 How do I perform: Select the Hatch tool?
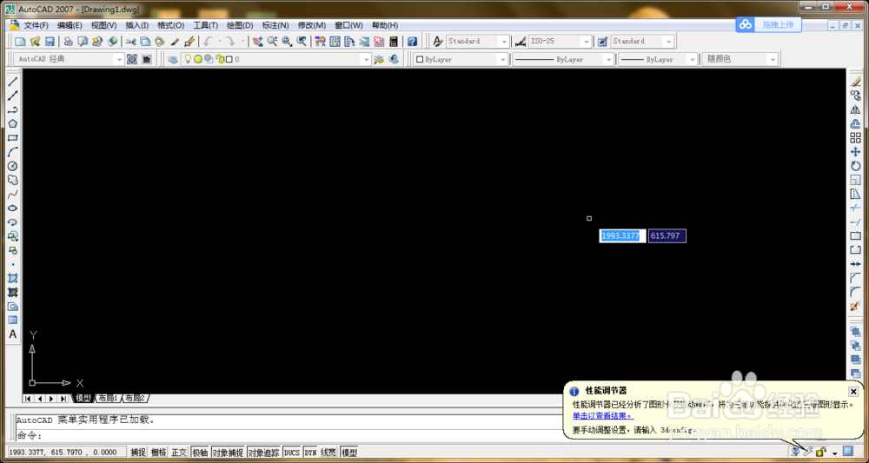(x=13, y=278)
